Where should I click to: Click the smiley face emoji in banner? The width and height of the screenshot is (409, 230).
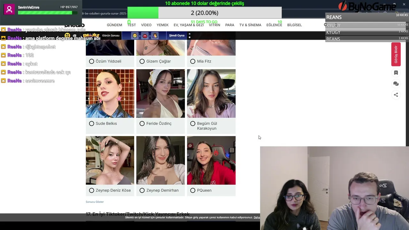click(x=135, y=35)
